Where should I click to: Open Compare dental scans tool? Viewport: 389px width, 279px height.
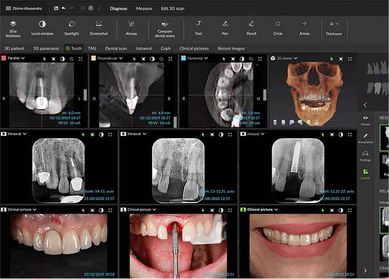pos(165,29)
